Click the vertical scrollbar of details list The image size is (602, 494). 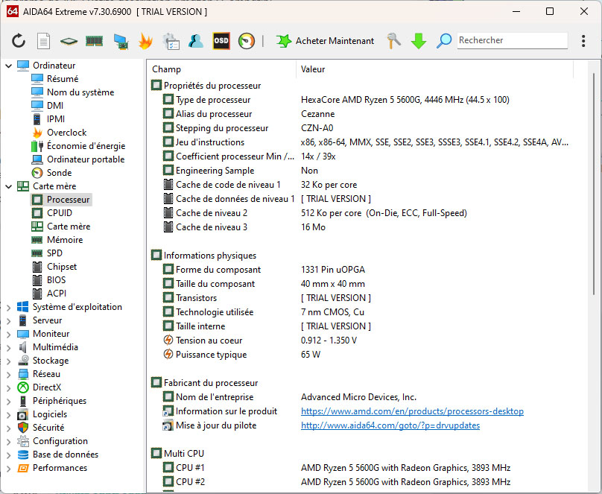tap(594, 184)
